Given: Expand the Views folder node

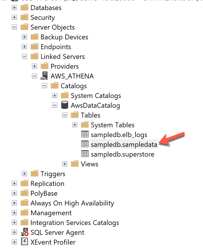Looking at the screenshot, I should click(65, 164).
